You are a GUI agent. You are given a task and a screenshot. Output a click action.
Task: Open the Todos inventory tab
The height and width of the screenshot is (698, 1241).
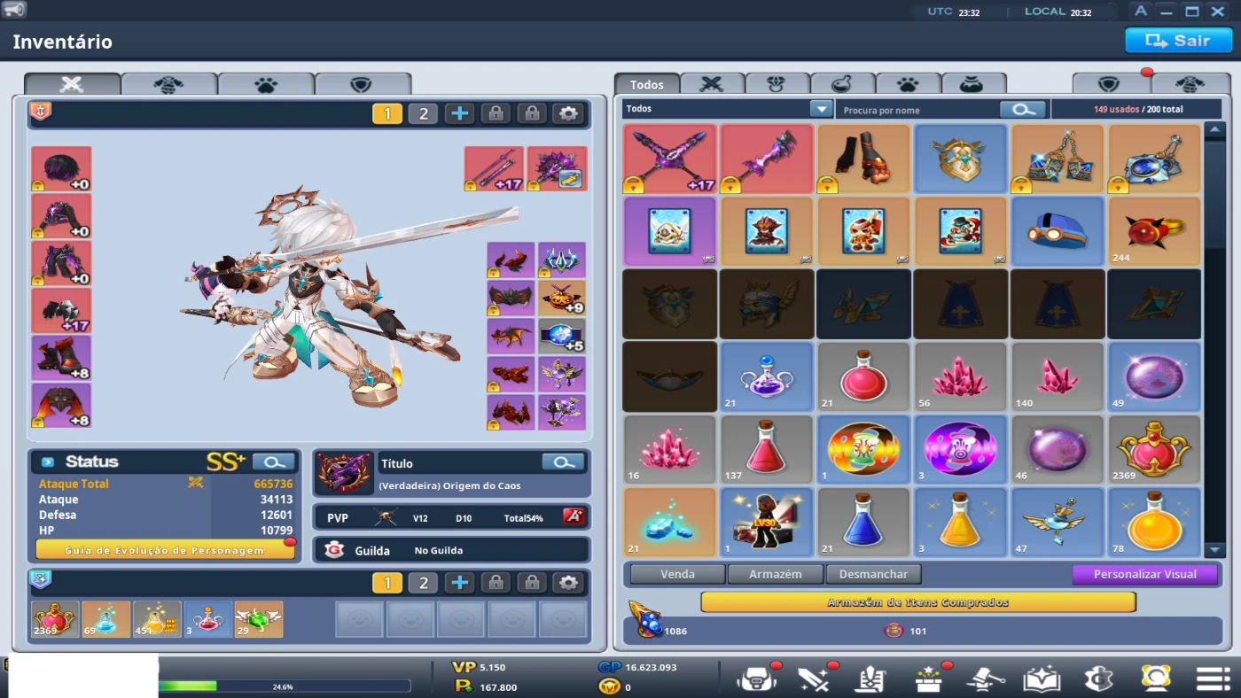click(x=647, y=84)
